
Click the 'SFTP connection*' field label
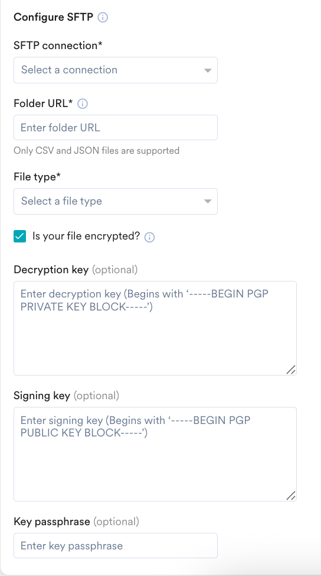click(58, 46)
